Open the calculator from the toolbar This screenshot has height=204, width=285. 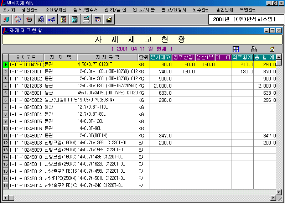[75, 19]
